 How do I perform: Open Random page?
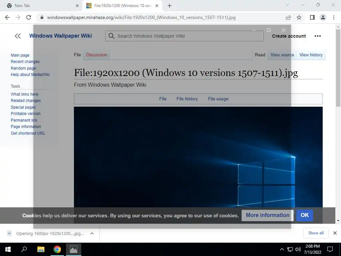[x=23, y=68]
